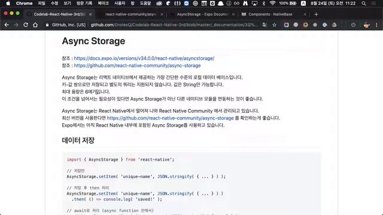This screenshot has height=215, width=383.
Task: Click the extension icon immediately right of the star
Action: (286, 25)
